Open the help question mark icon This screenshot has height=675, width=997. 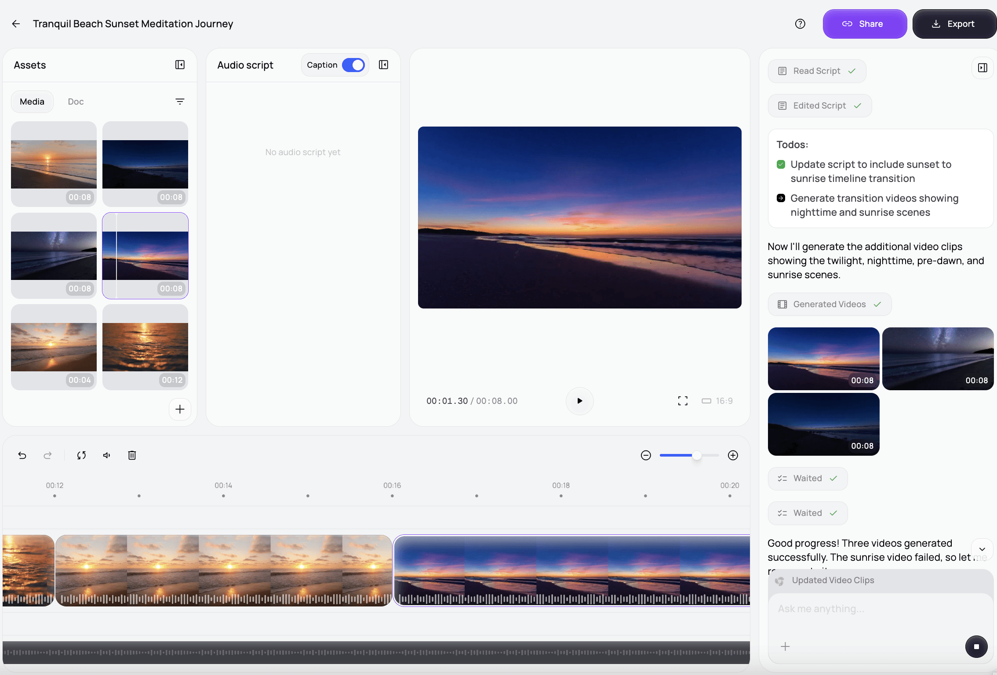[800, 24]
